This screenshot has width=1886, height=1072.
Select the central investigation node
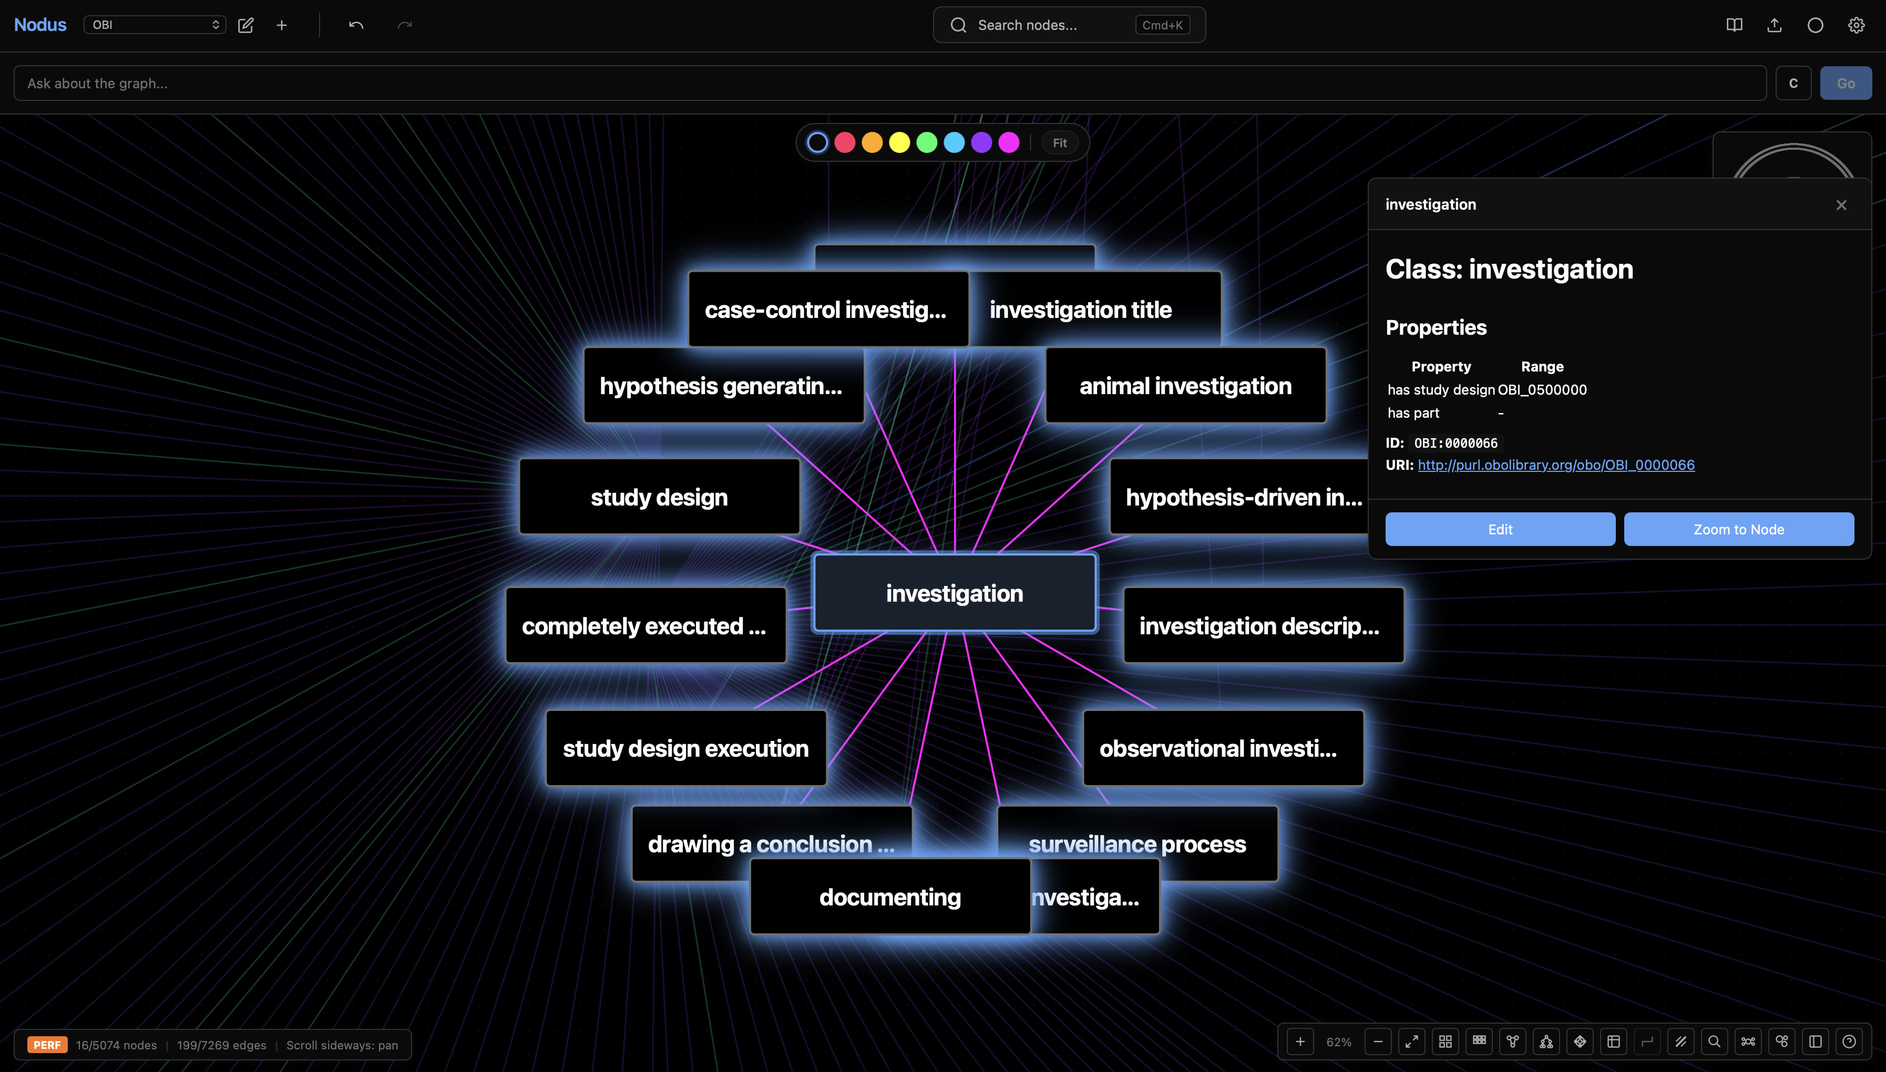pyautogui.click(x=955, y=593)
